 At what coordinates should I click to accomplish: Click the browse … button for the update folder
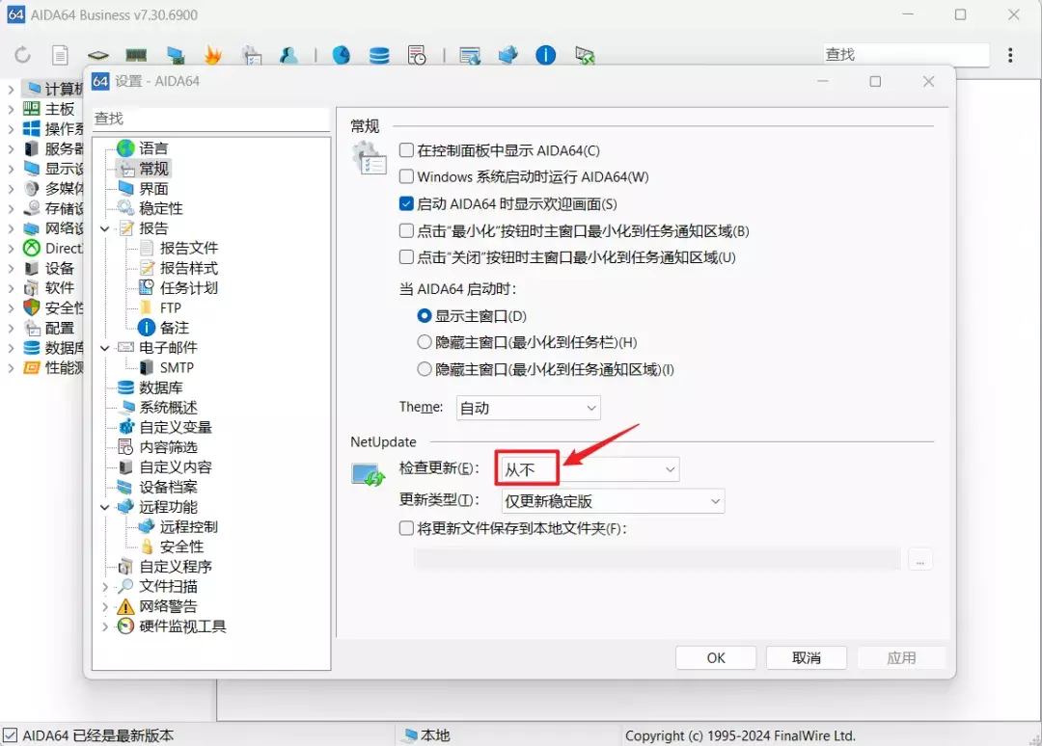tap(919, 559)
